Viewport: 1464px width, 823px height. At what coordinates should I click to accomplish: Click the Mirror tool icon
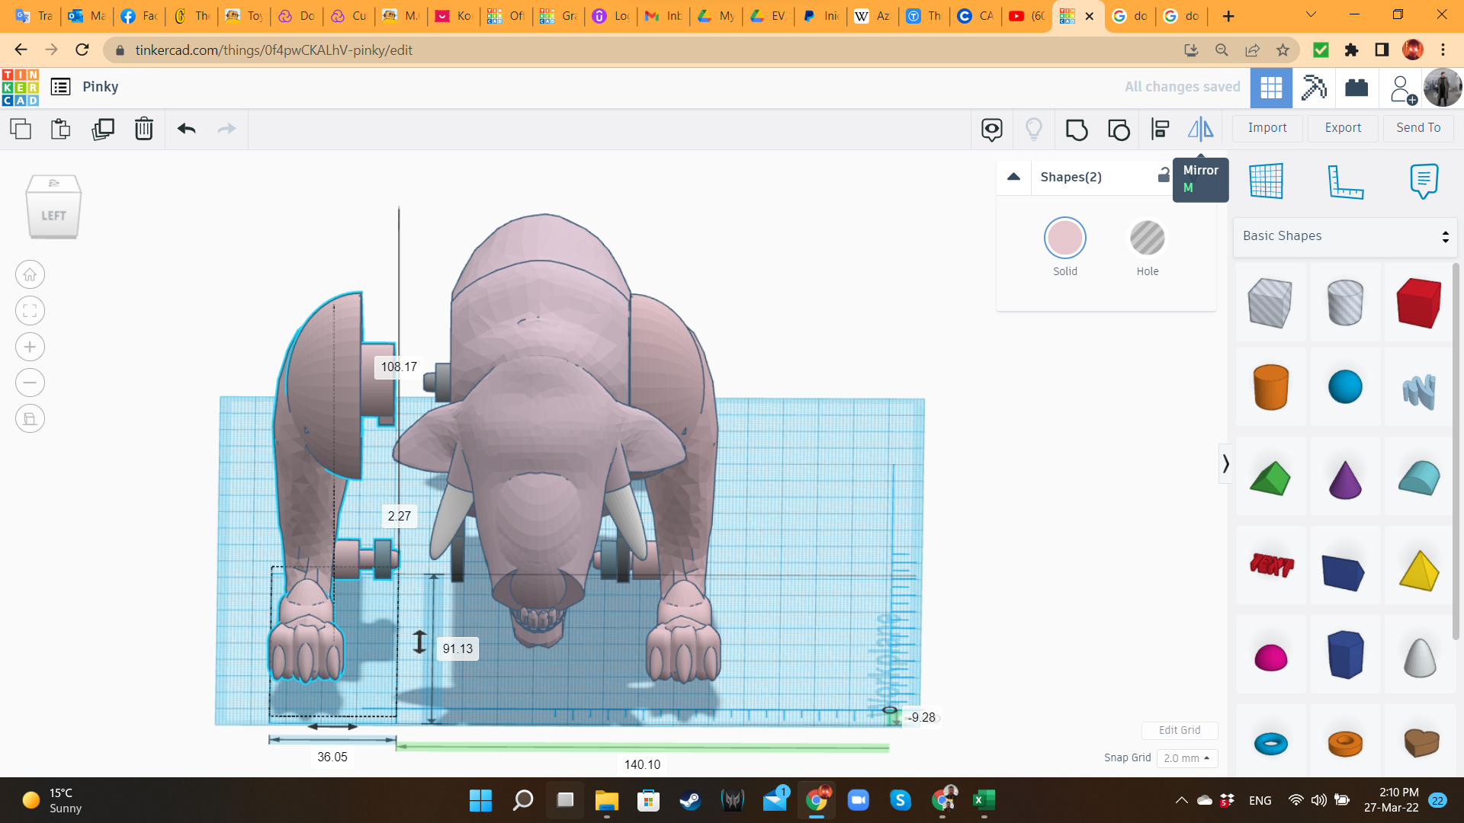(x=1200, y=129)
